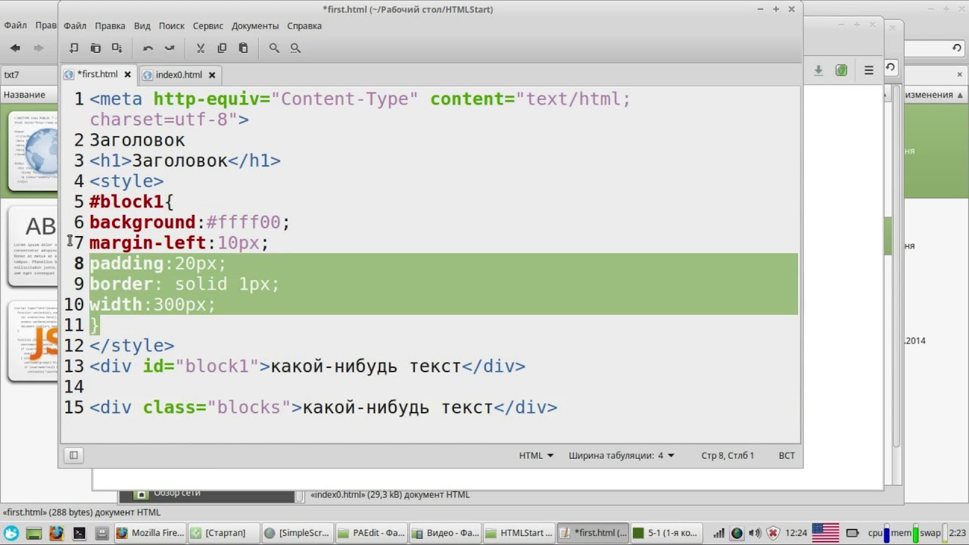This screenshot has width=969, height=545.
Task: Switch to the SimpleScr... taskbar window
Action: pos(297,533)
